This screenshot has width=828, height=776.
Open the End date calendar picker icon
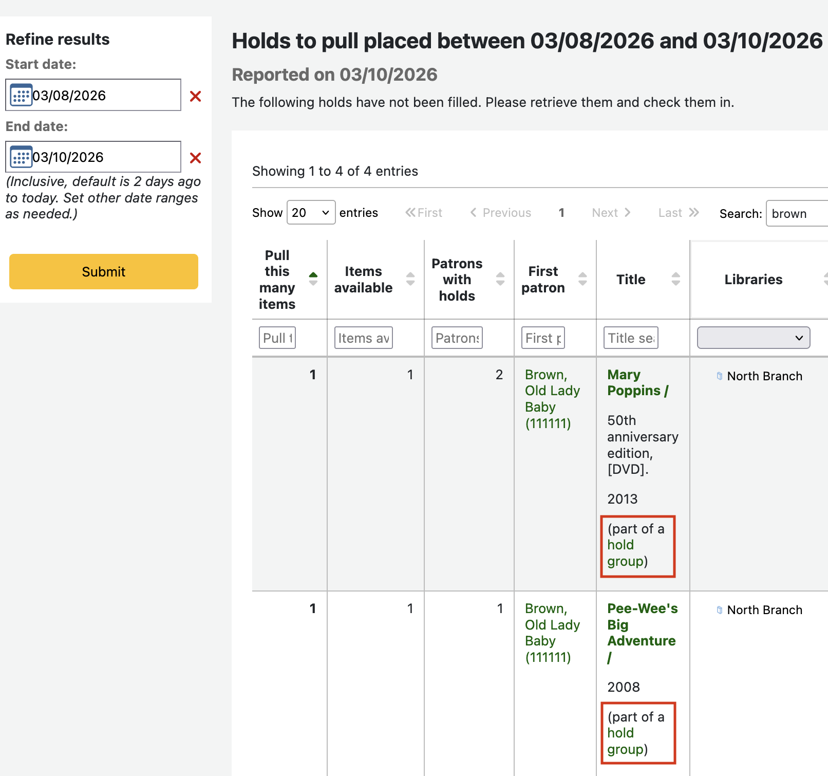(x=21, y=157)
